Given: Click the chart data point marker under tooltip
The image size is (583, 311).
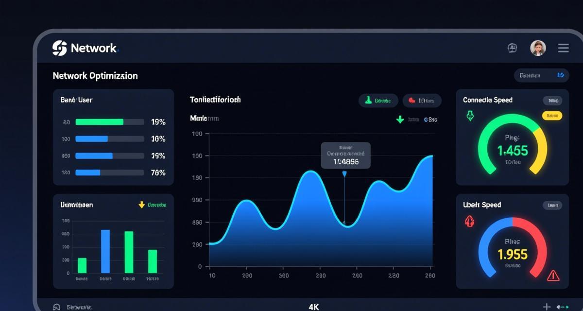Looking at the screenshot, I should 344,173.
